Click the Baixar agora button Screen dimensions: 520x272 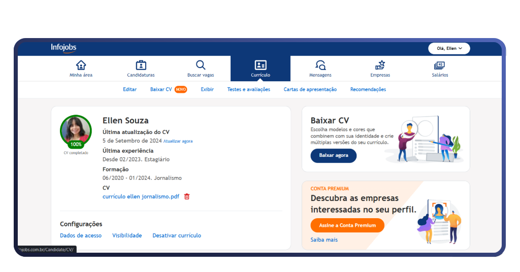[333, 156]
